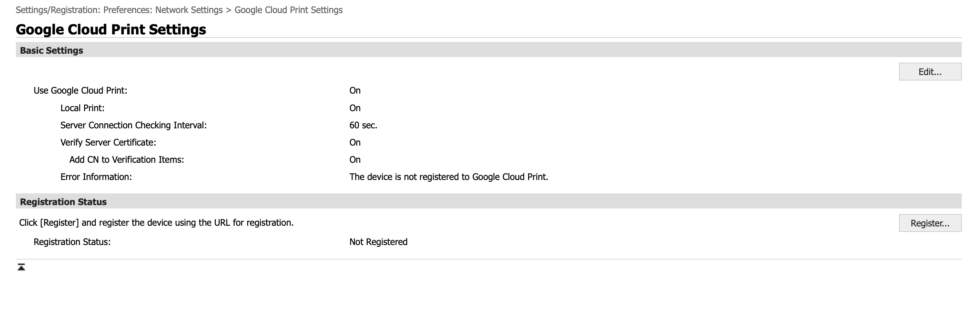Screen dimensions: 970x309
Task: Click the 60 sec. interval value
Action: pos(363,125)
